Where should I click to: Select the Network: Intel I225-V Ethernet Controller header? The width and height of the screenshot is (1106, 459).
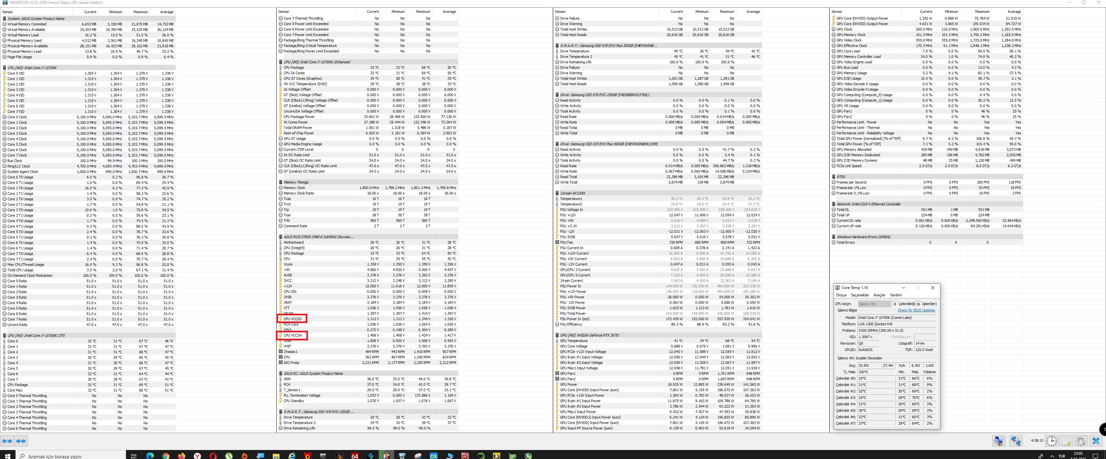(927, 204)
